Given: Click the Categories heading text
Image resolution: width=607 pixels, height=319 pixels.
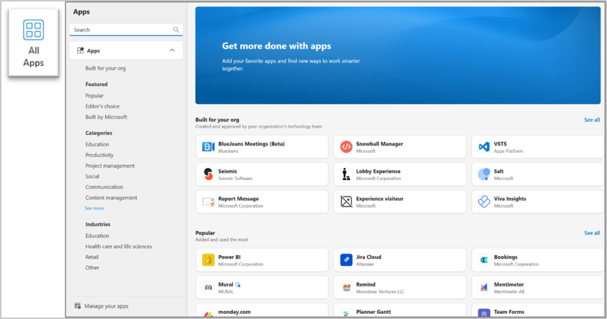Looking at the screenshot, I should [x=99, y=133].
